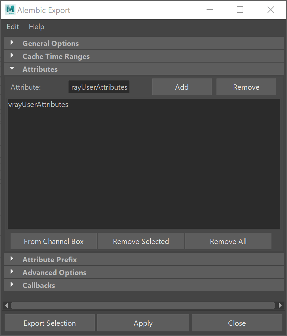Expand the Attribute Prefix section
The image size is (287, 336).
(144, 259)
